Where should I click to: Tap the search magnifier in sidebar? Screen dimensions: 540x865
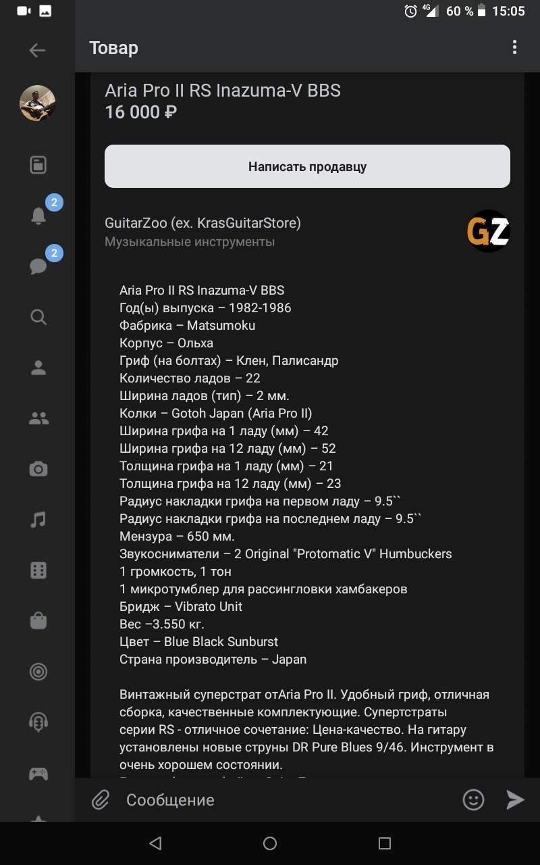[38, 316]
